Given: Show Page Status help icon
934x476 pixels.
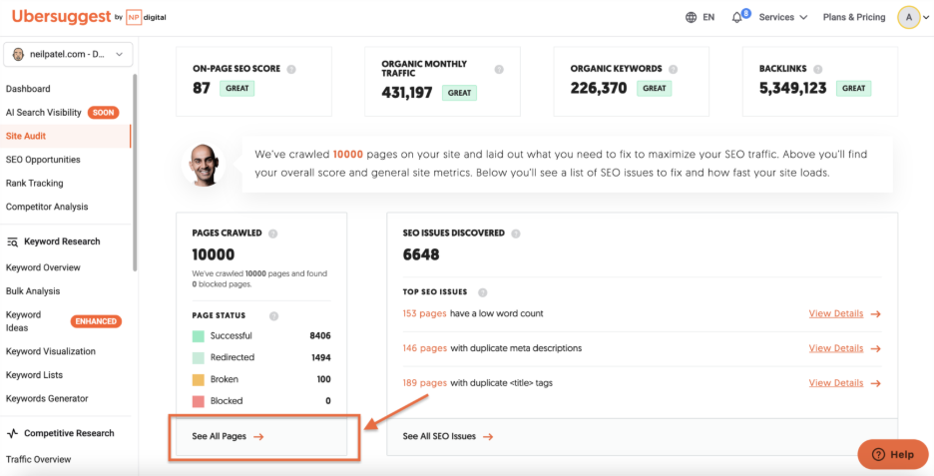Looking at the screenshot, I should [273, 316].
